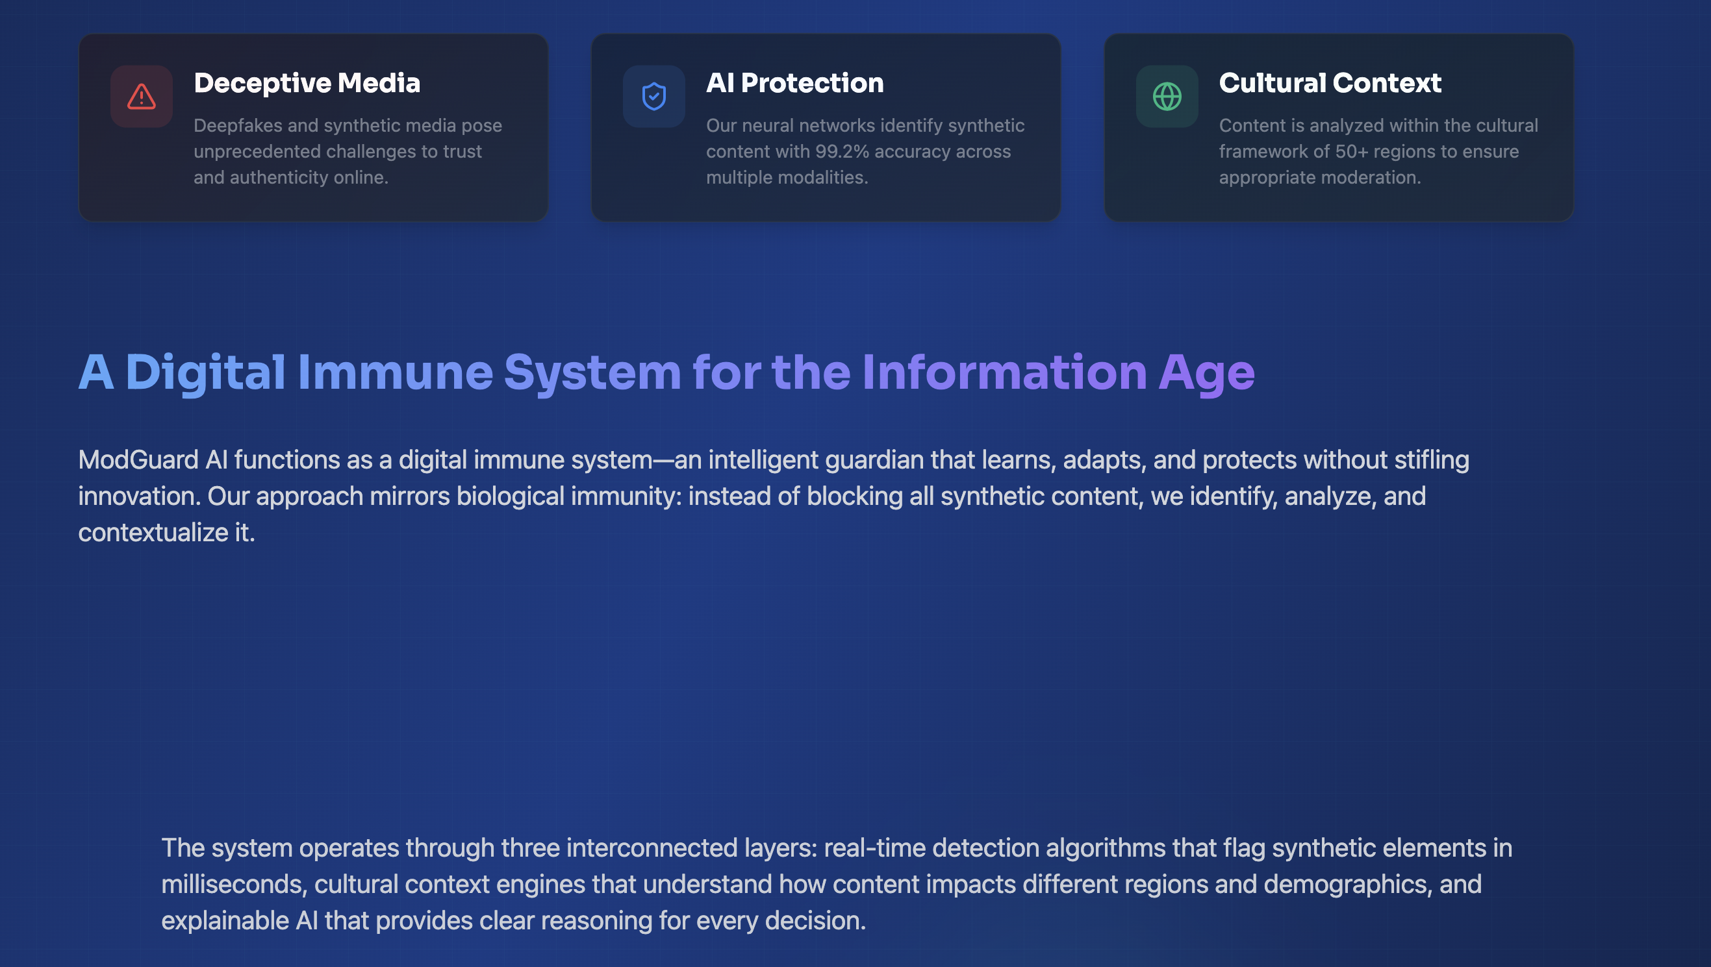
Task: Select the Cultural Context card title
Action: [x=1330, y=83]
